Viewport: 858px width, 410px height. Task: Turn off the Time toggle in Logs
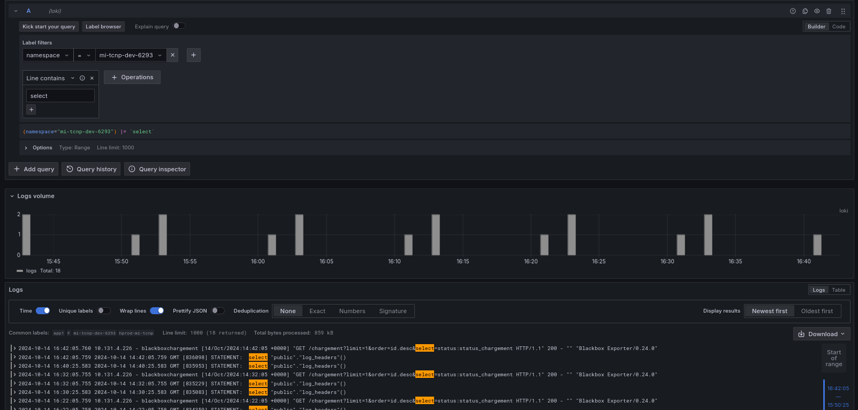[43, 311]
